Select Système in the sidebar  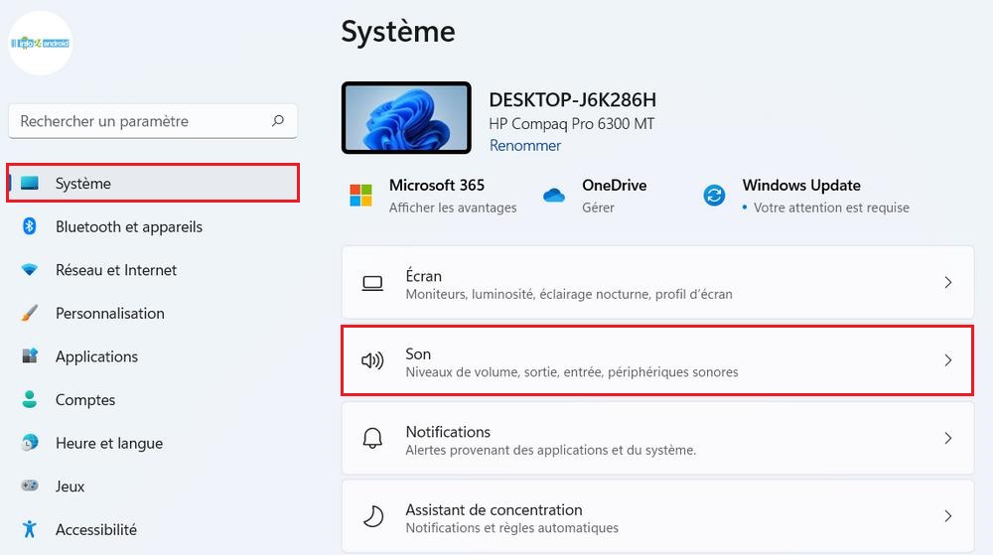coord(153,183)
